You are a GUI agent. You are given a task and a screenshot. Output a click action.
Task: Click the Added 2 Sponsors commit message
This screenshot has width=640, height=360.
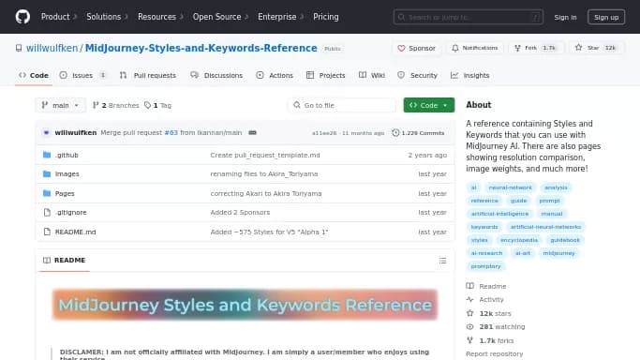pyautogui.click(x=240, y=212)
